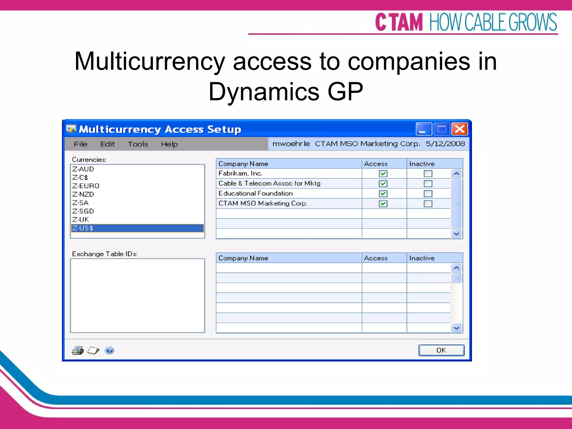The image size is (572, 429).
Task: Minimize the Multicurrency Access Setup window
Action: point(423,129)
